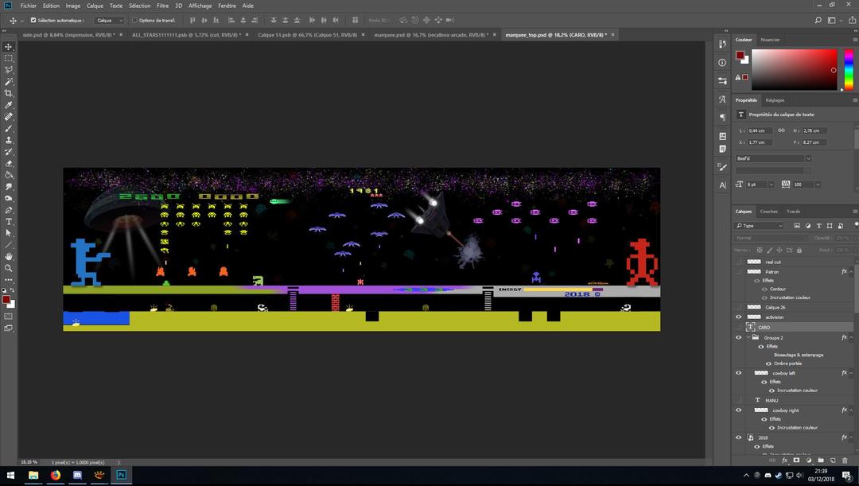Toggle Ombre portée effect visibility
Image resolution: width=859 pixels, height=486 pixels.
768,364
